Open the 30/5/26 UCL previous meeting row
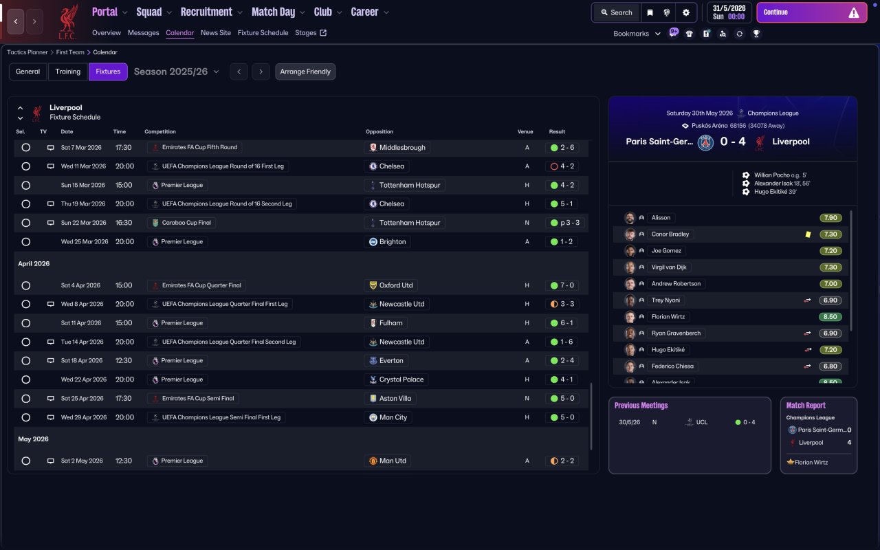880x550 pixels. click(690, 422)
